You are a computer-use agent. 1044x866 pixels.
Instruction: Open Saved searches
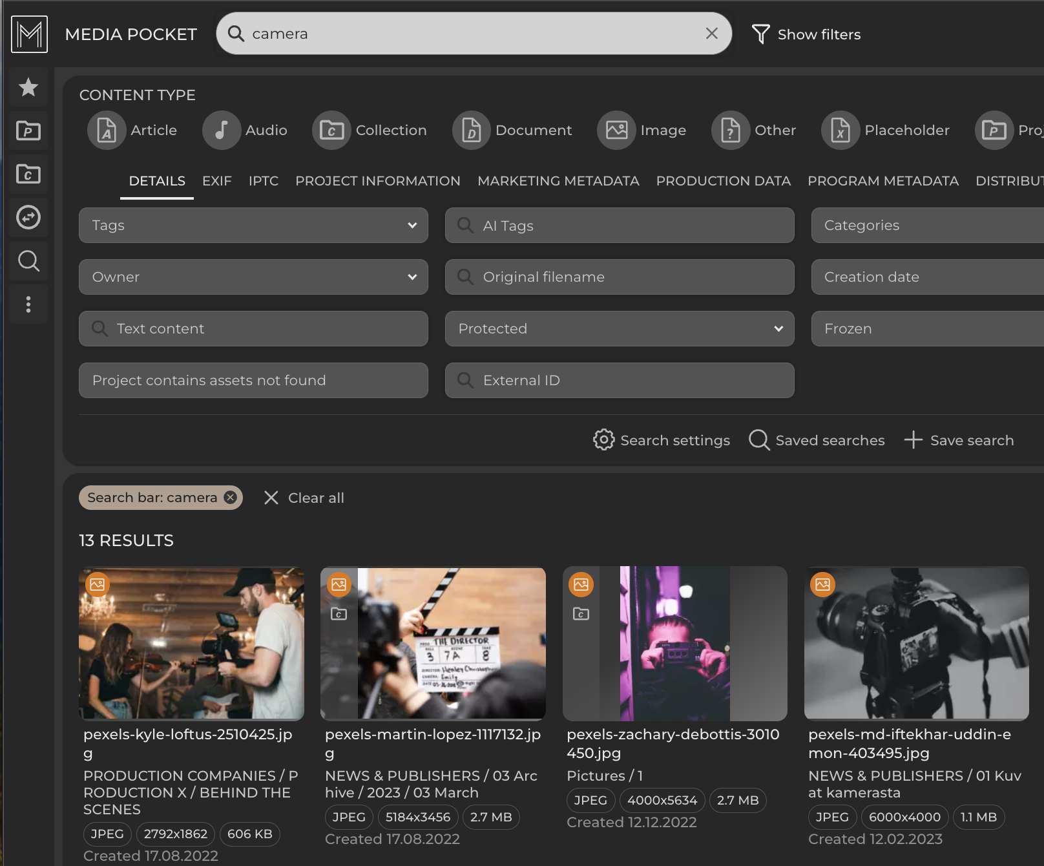817,441
